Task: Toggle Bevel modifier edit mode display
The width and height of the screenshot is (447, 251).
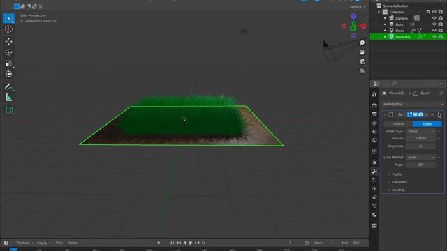Action: point(410,114)
